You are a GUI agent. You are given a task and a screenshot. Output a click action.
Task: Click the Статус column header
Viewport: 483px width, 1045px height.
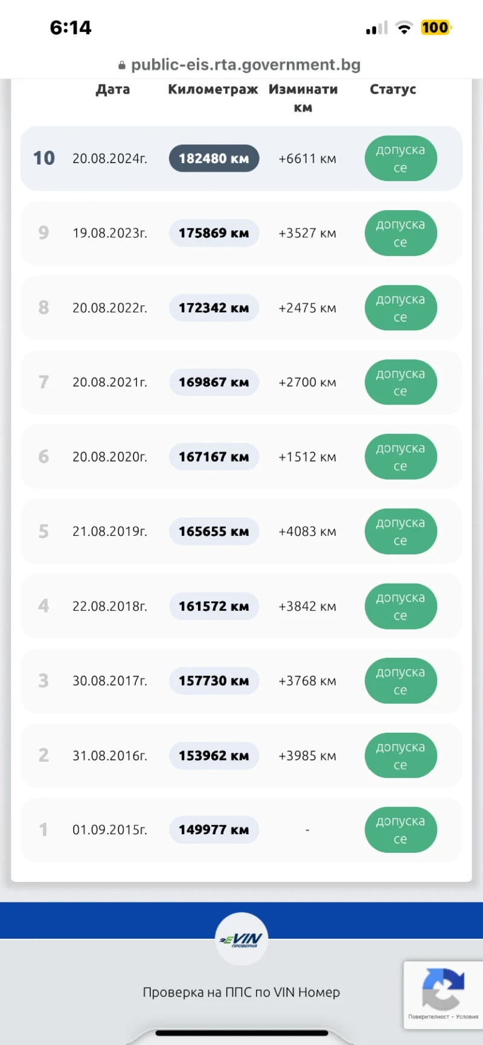(x=393, y=89)
